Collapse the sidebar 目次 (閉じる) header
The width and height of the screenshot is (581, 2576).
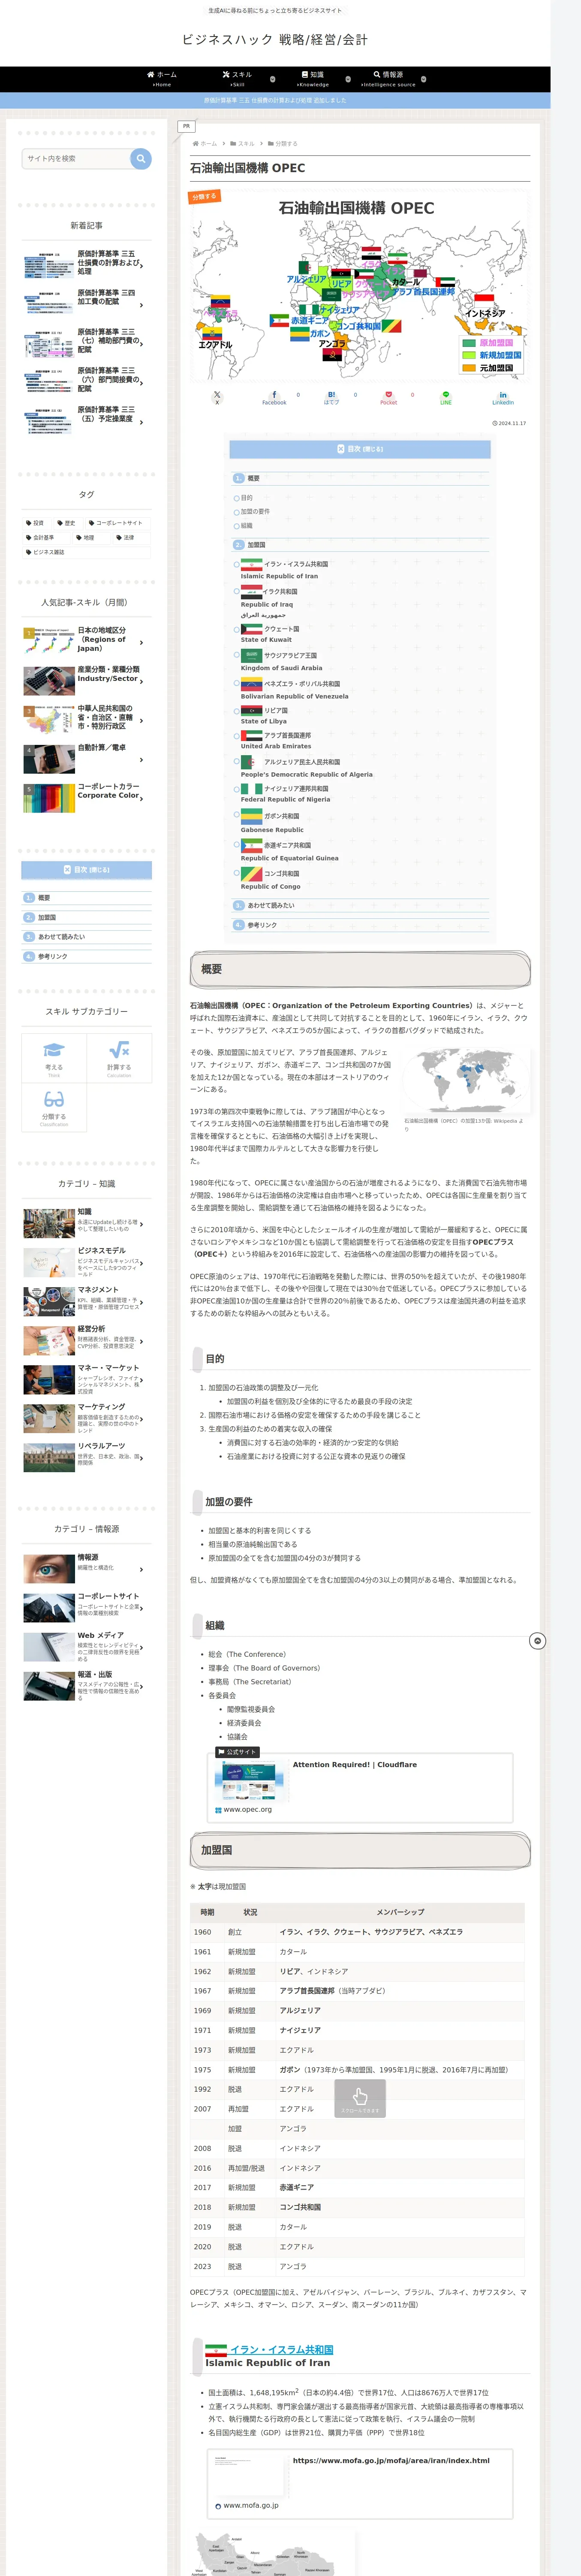(x=87, y=870)
